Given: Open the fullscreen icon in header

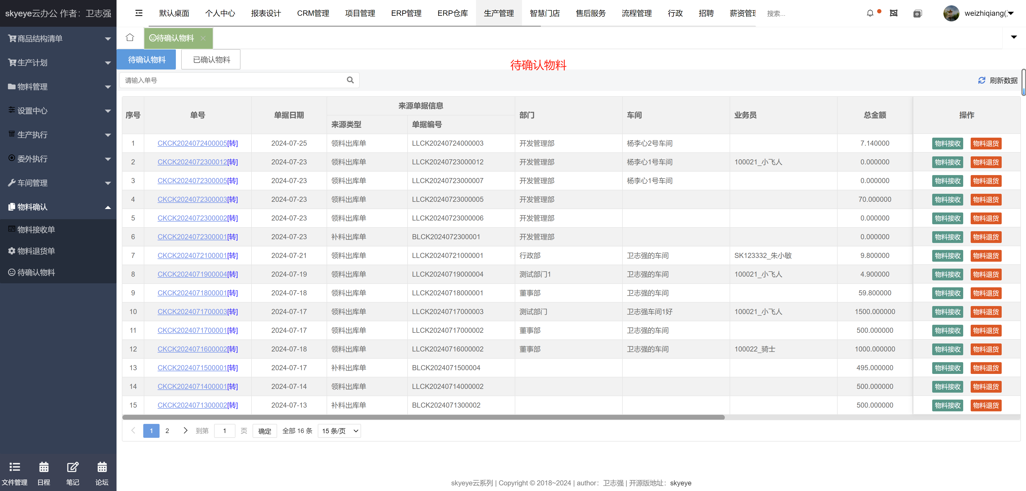Looking at the screenshot, I should click(x=894, y=14).
